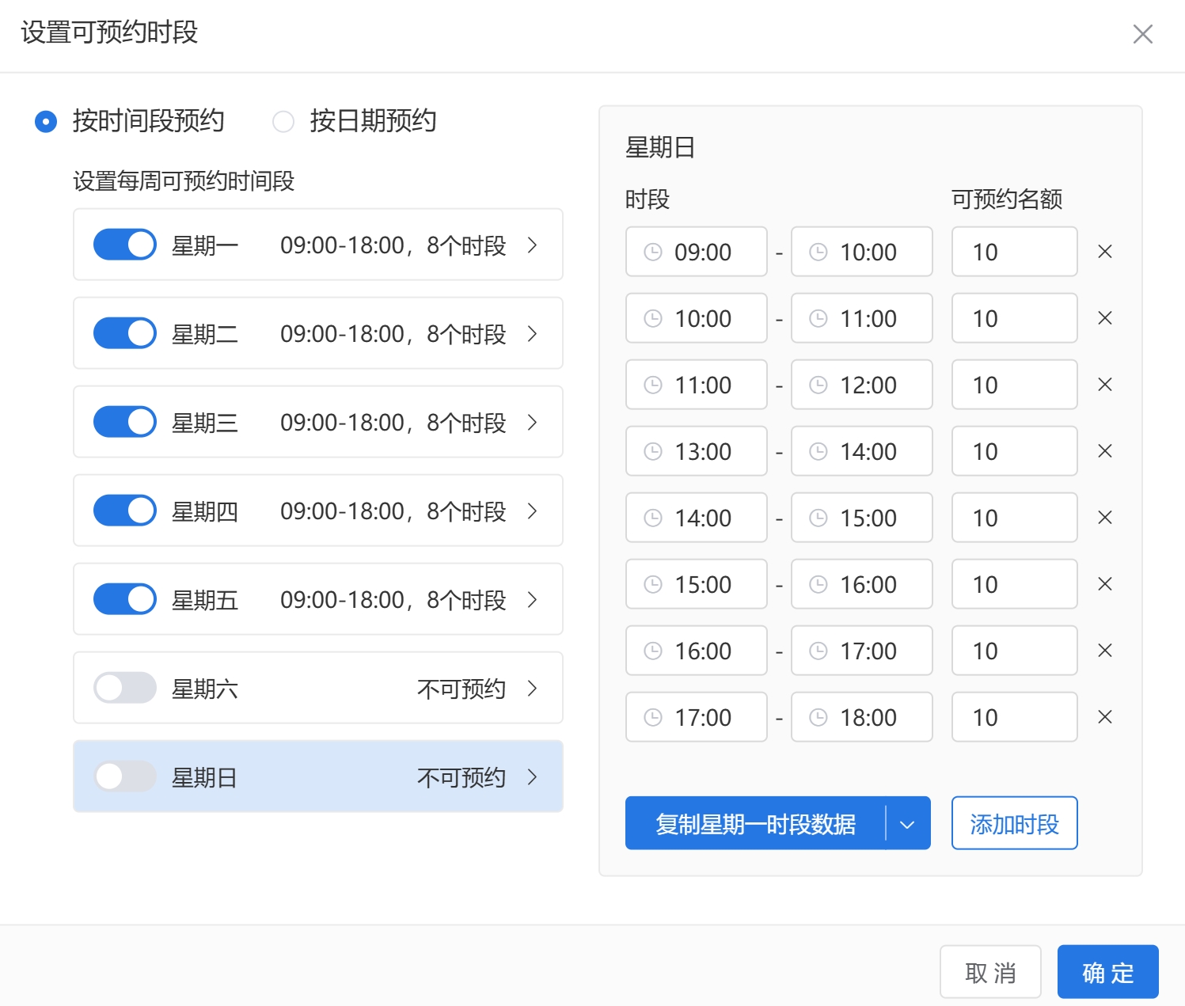Click clock icon in 15:00 end field
Screen dimensions: 1185x1006
(818, 518)
